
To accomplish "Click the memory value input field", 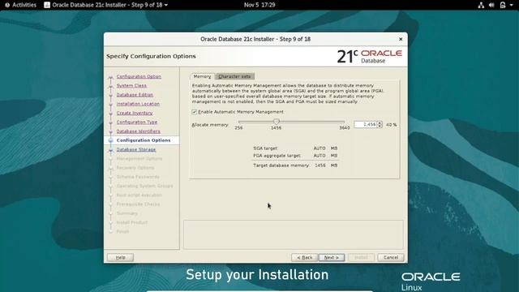I will tap(366, 124).
